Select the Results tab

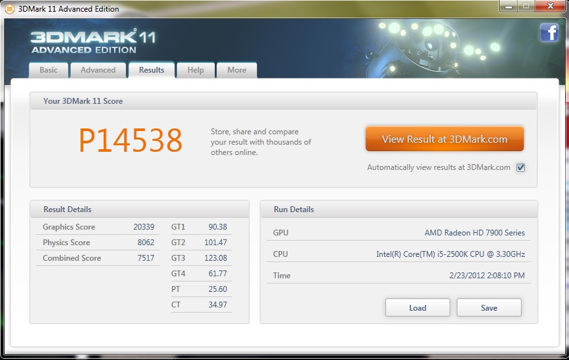point(151,70)
